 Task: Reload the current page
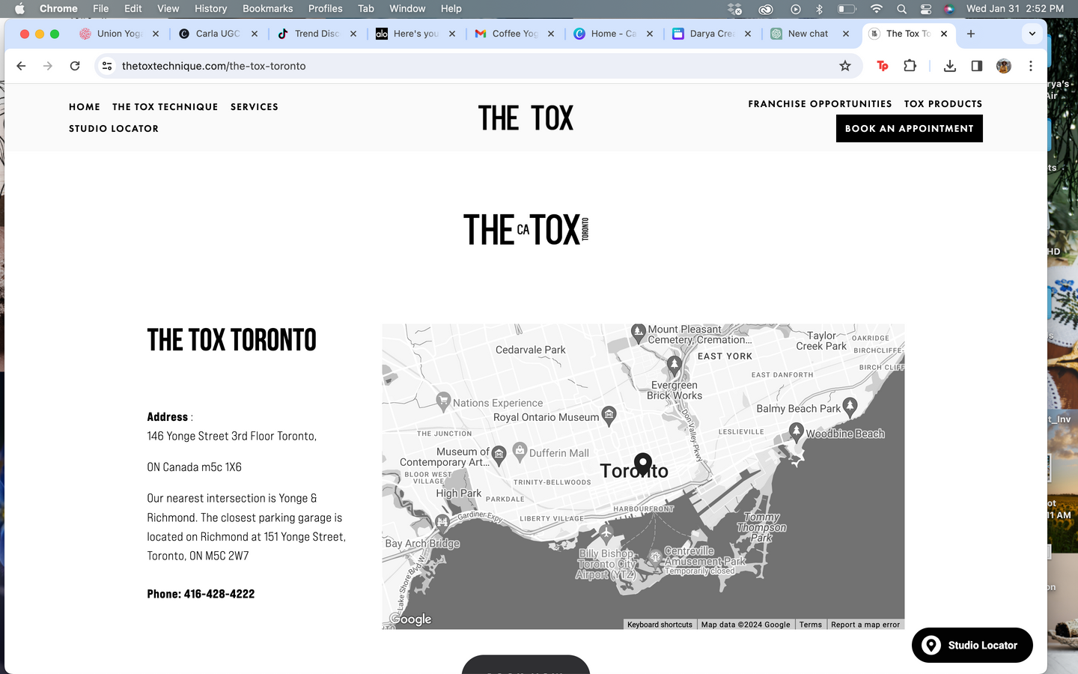(75, 66)
